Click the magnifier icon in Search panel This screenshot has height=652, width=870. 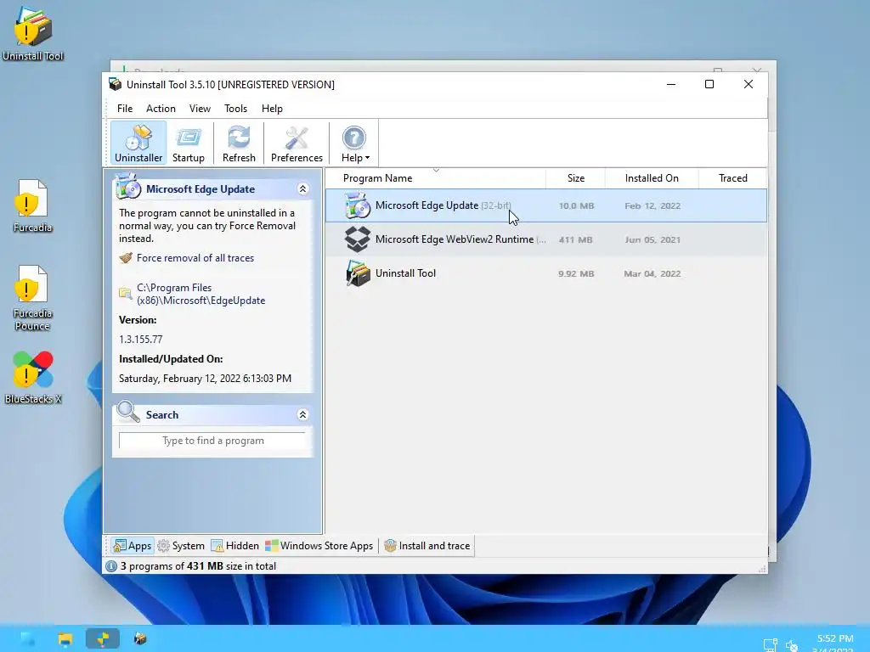[128, 413]
